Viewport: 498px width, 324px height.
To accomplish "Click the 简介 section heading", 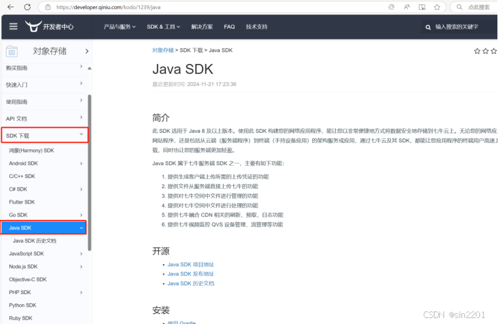I will [x=161, y=118].
